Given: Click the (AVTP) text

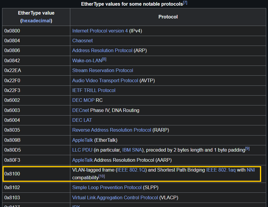Looking at the screenshot, I should pyautogui.click(x=147, y=80).
